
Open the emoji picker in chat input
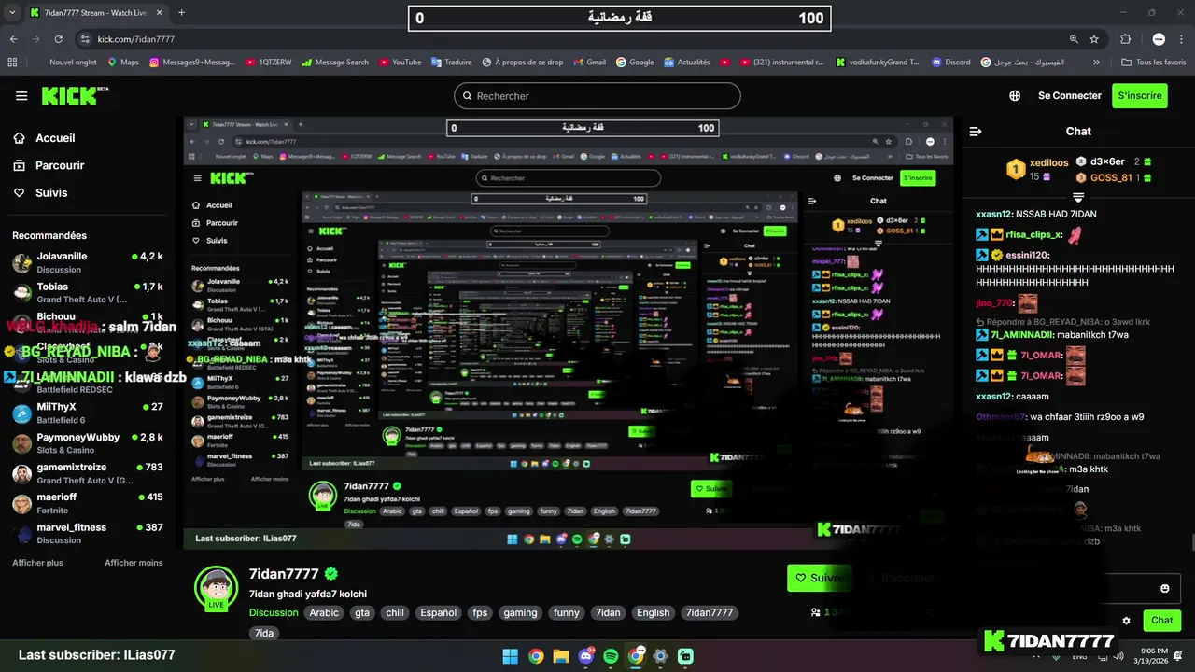tap(1165, 588)
